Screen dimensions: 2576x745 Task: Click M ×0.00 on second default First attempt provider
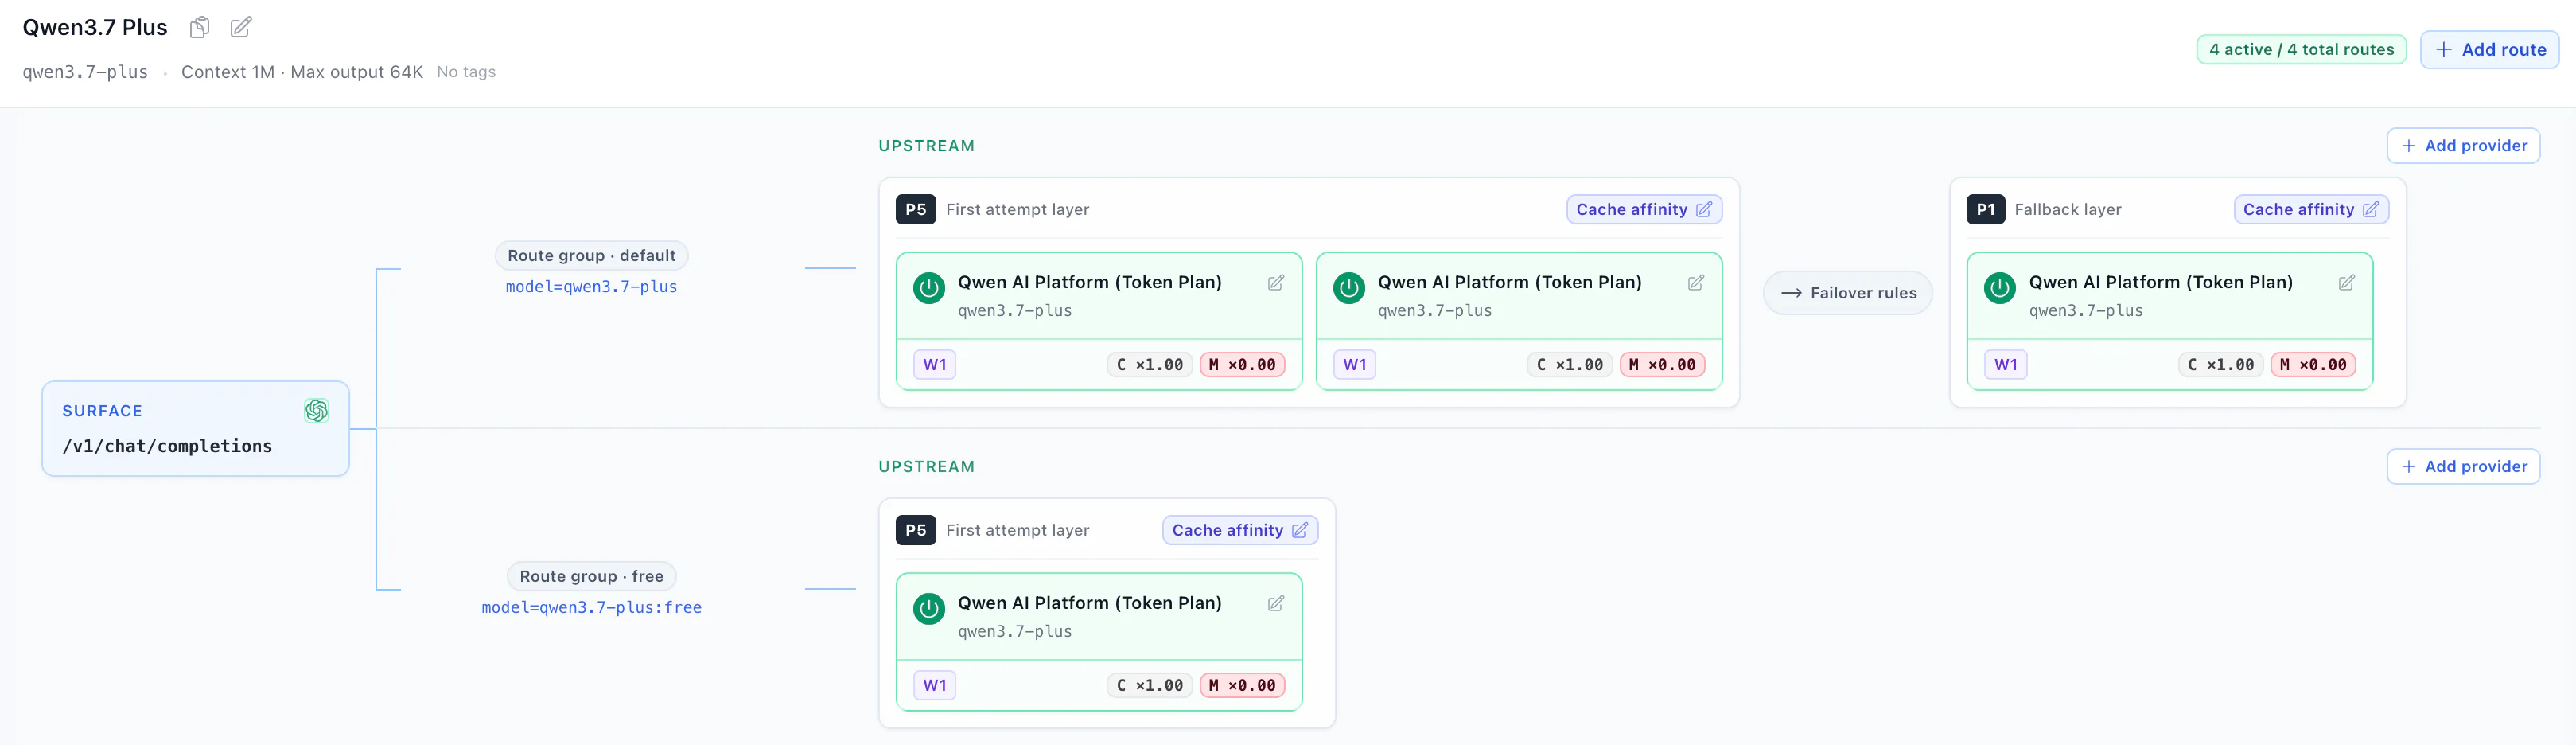tap(1662, 365)
